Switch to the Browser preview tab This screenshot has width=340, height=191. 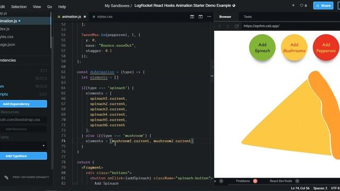pos(225,16)
